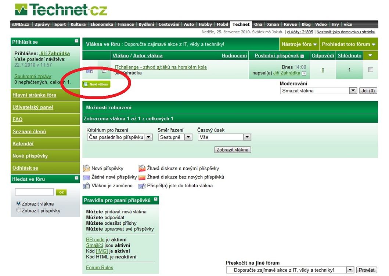Open the Časový úsek dropdown
The image size is (389, 276).
click(224, 137)
